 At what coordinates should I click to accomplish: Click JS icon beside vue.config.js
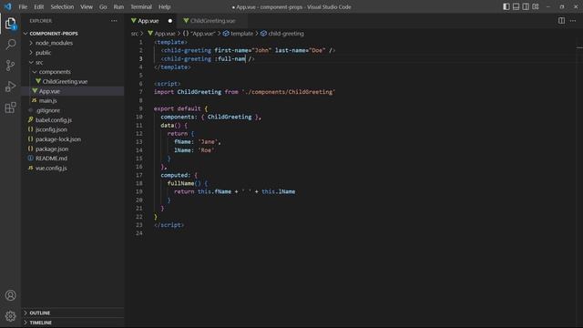click(x=30, y=168)
